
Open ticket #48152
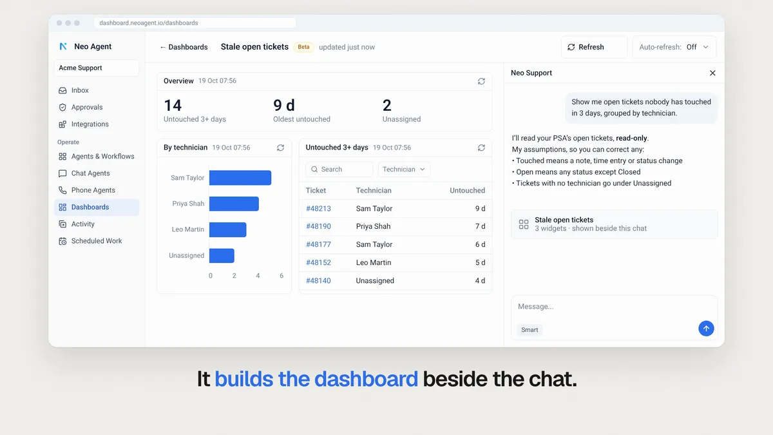click(x=318, y=262)
